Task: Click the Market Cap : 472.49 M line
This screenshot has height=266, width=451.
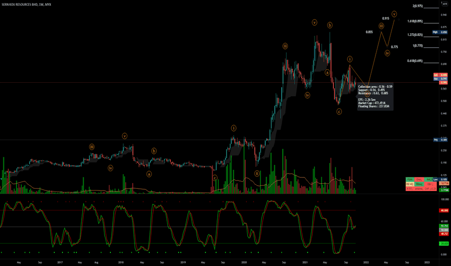Action: pyautogui.click(x=372, y=103)
